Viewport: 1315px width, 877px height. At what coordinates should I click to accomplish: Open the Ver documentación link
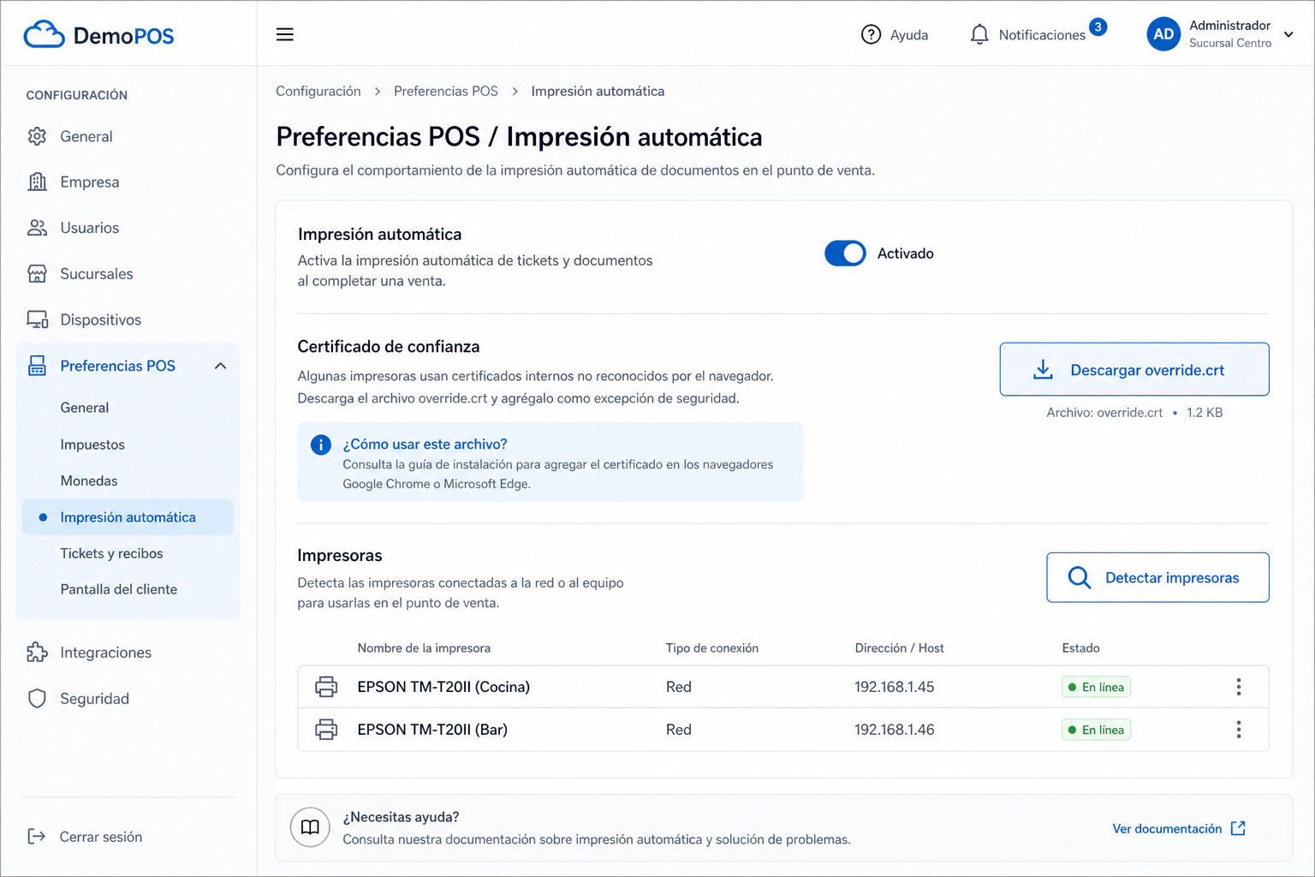click(x=1179, y=828)
